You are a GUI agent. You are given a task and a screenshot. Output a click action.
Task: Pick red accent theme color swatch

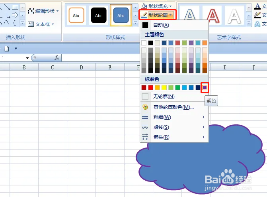[x=177, y=43]
